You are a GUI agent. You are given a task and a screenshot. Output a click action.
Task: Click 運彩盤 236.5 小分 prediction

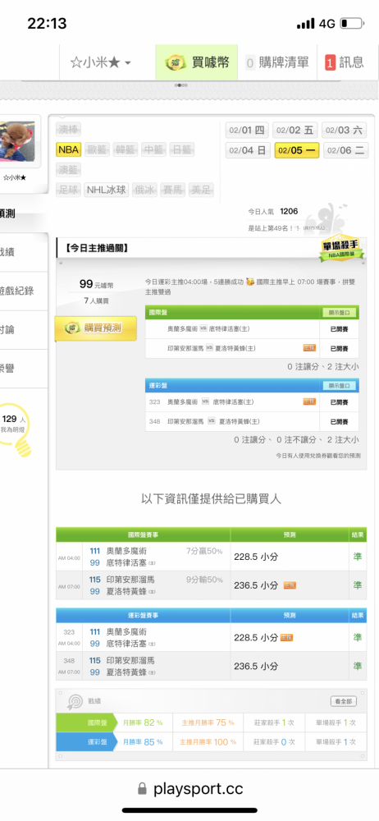tap(255, 667)
